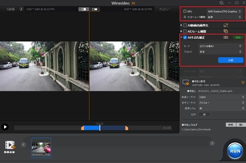Open the プレビュー preview tab
The width and height of the screenshot is (246, 163).
click(x=164, y=9)
